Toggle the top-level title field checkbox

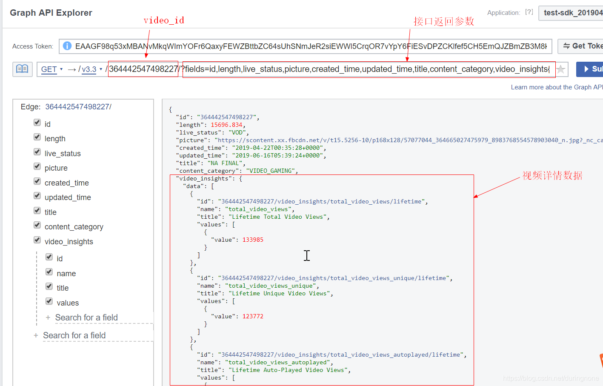pyautogui.click(x=37, y=211)
